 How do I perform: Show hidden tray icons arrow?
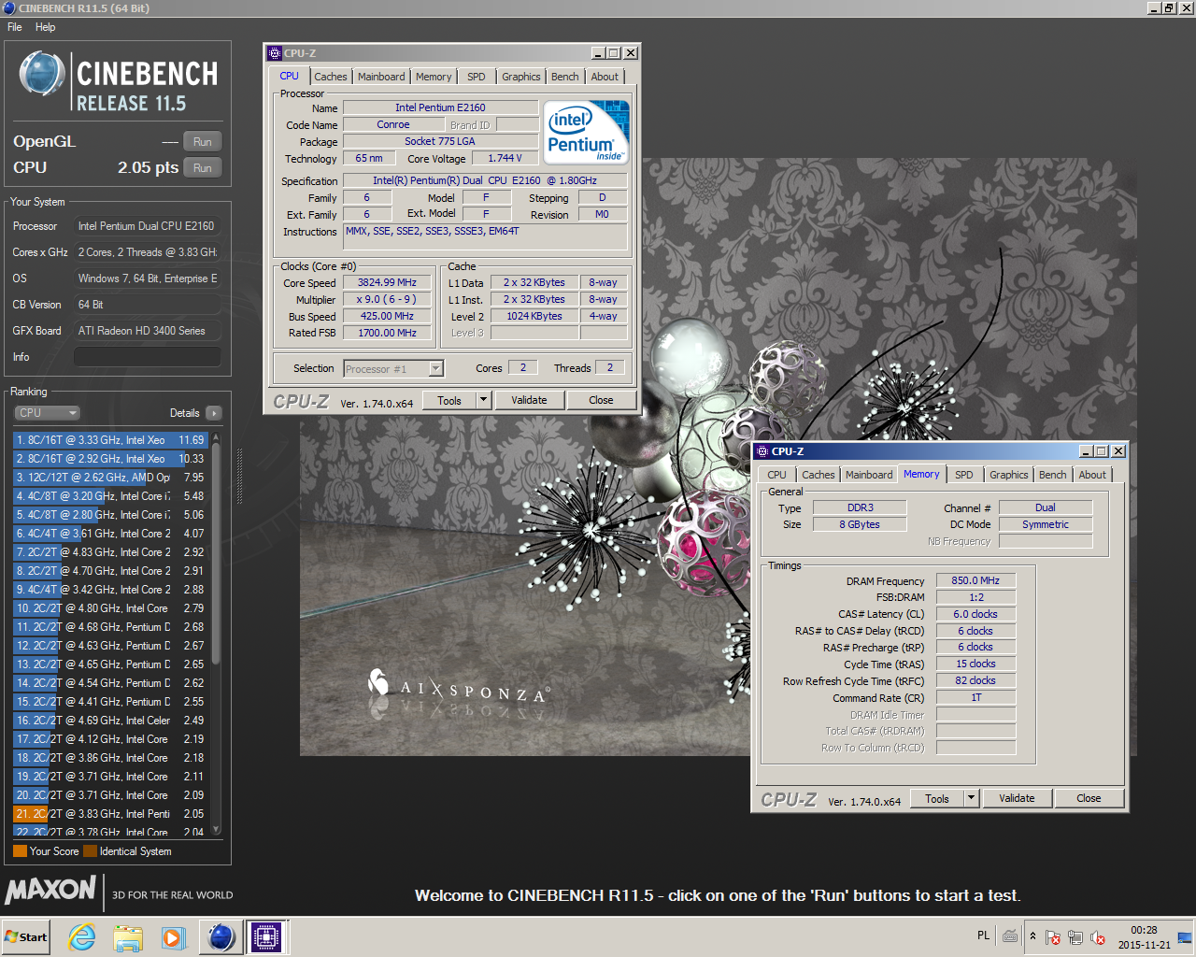[1032, 936]
